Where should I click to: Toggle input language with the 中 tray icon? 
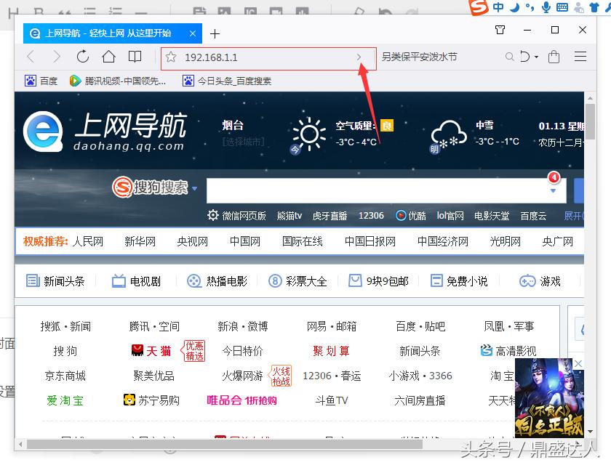point(498,8)
